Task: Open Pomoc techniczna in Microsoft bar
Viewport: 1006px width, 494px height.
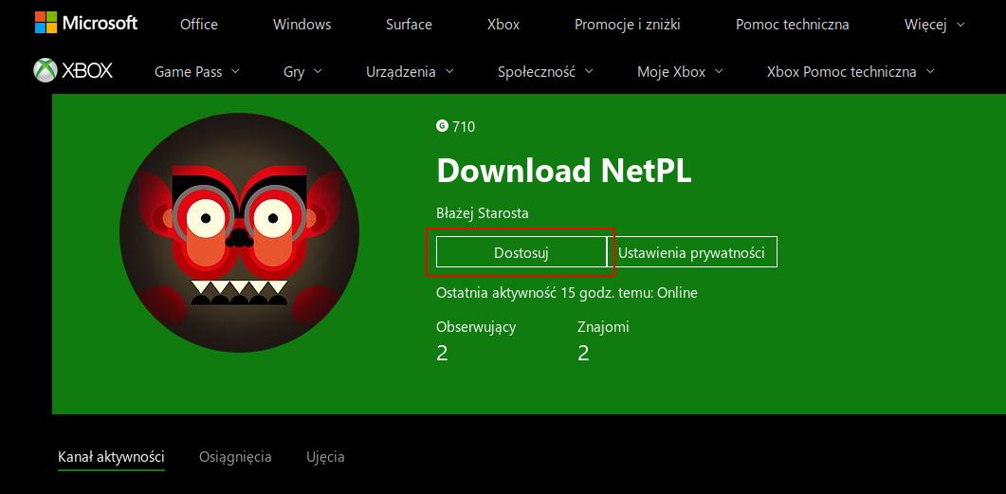Action: pos(793,25)
